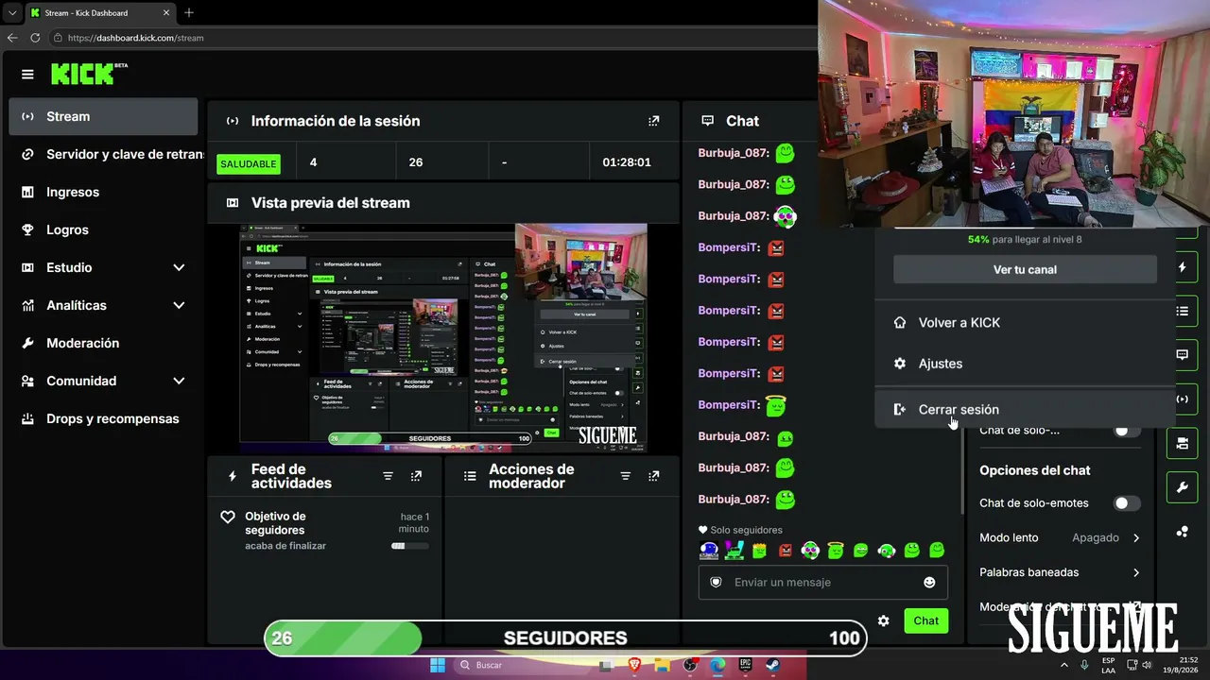
Task: Reload the page in the browser
Action: pos(35,38)
